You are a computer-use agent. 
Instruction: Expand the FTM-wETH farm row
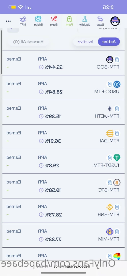tap(63, 112)
